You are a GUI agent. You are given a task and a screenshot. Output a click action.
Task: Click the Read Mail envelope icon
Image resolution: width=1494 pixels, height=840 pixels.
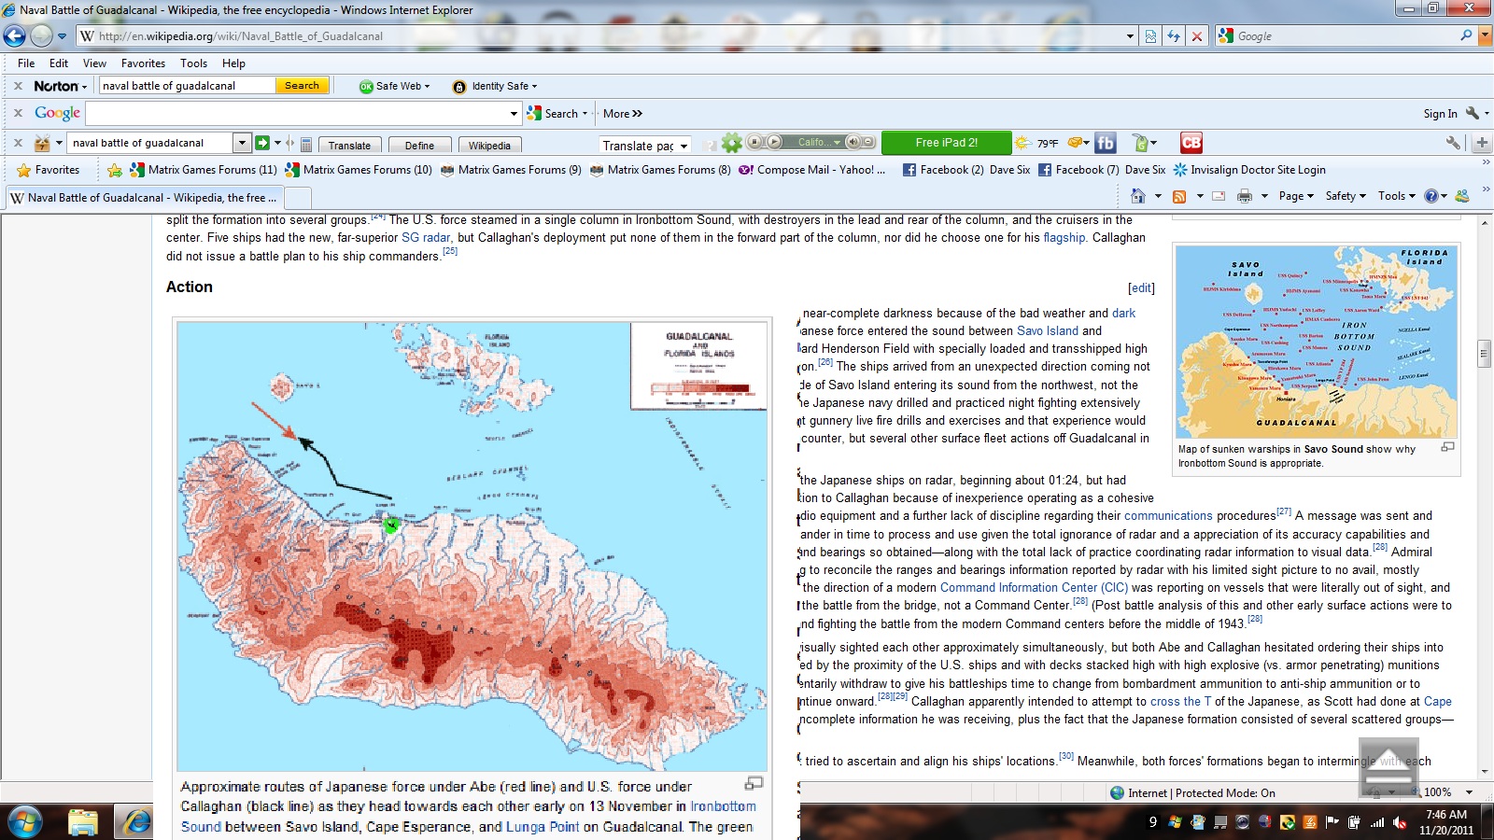pos(1218,196)
